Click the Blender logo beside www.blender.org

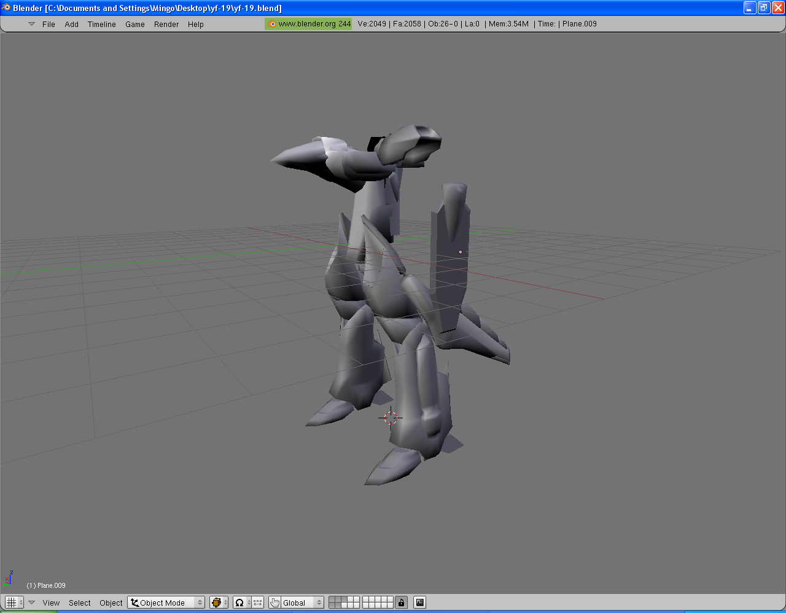272,24
